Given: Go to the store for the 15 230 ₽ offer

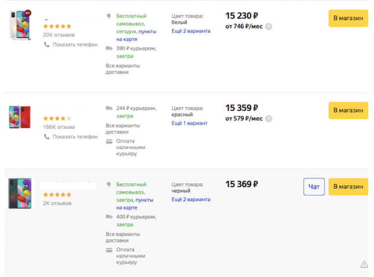Looking at the screenshot, I should tap(348, 18).
